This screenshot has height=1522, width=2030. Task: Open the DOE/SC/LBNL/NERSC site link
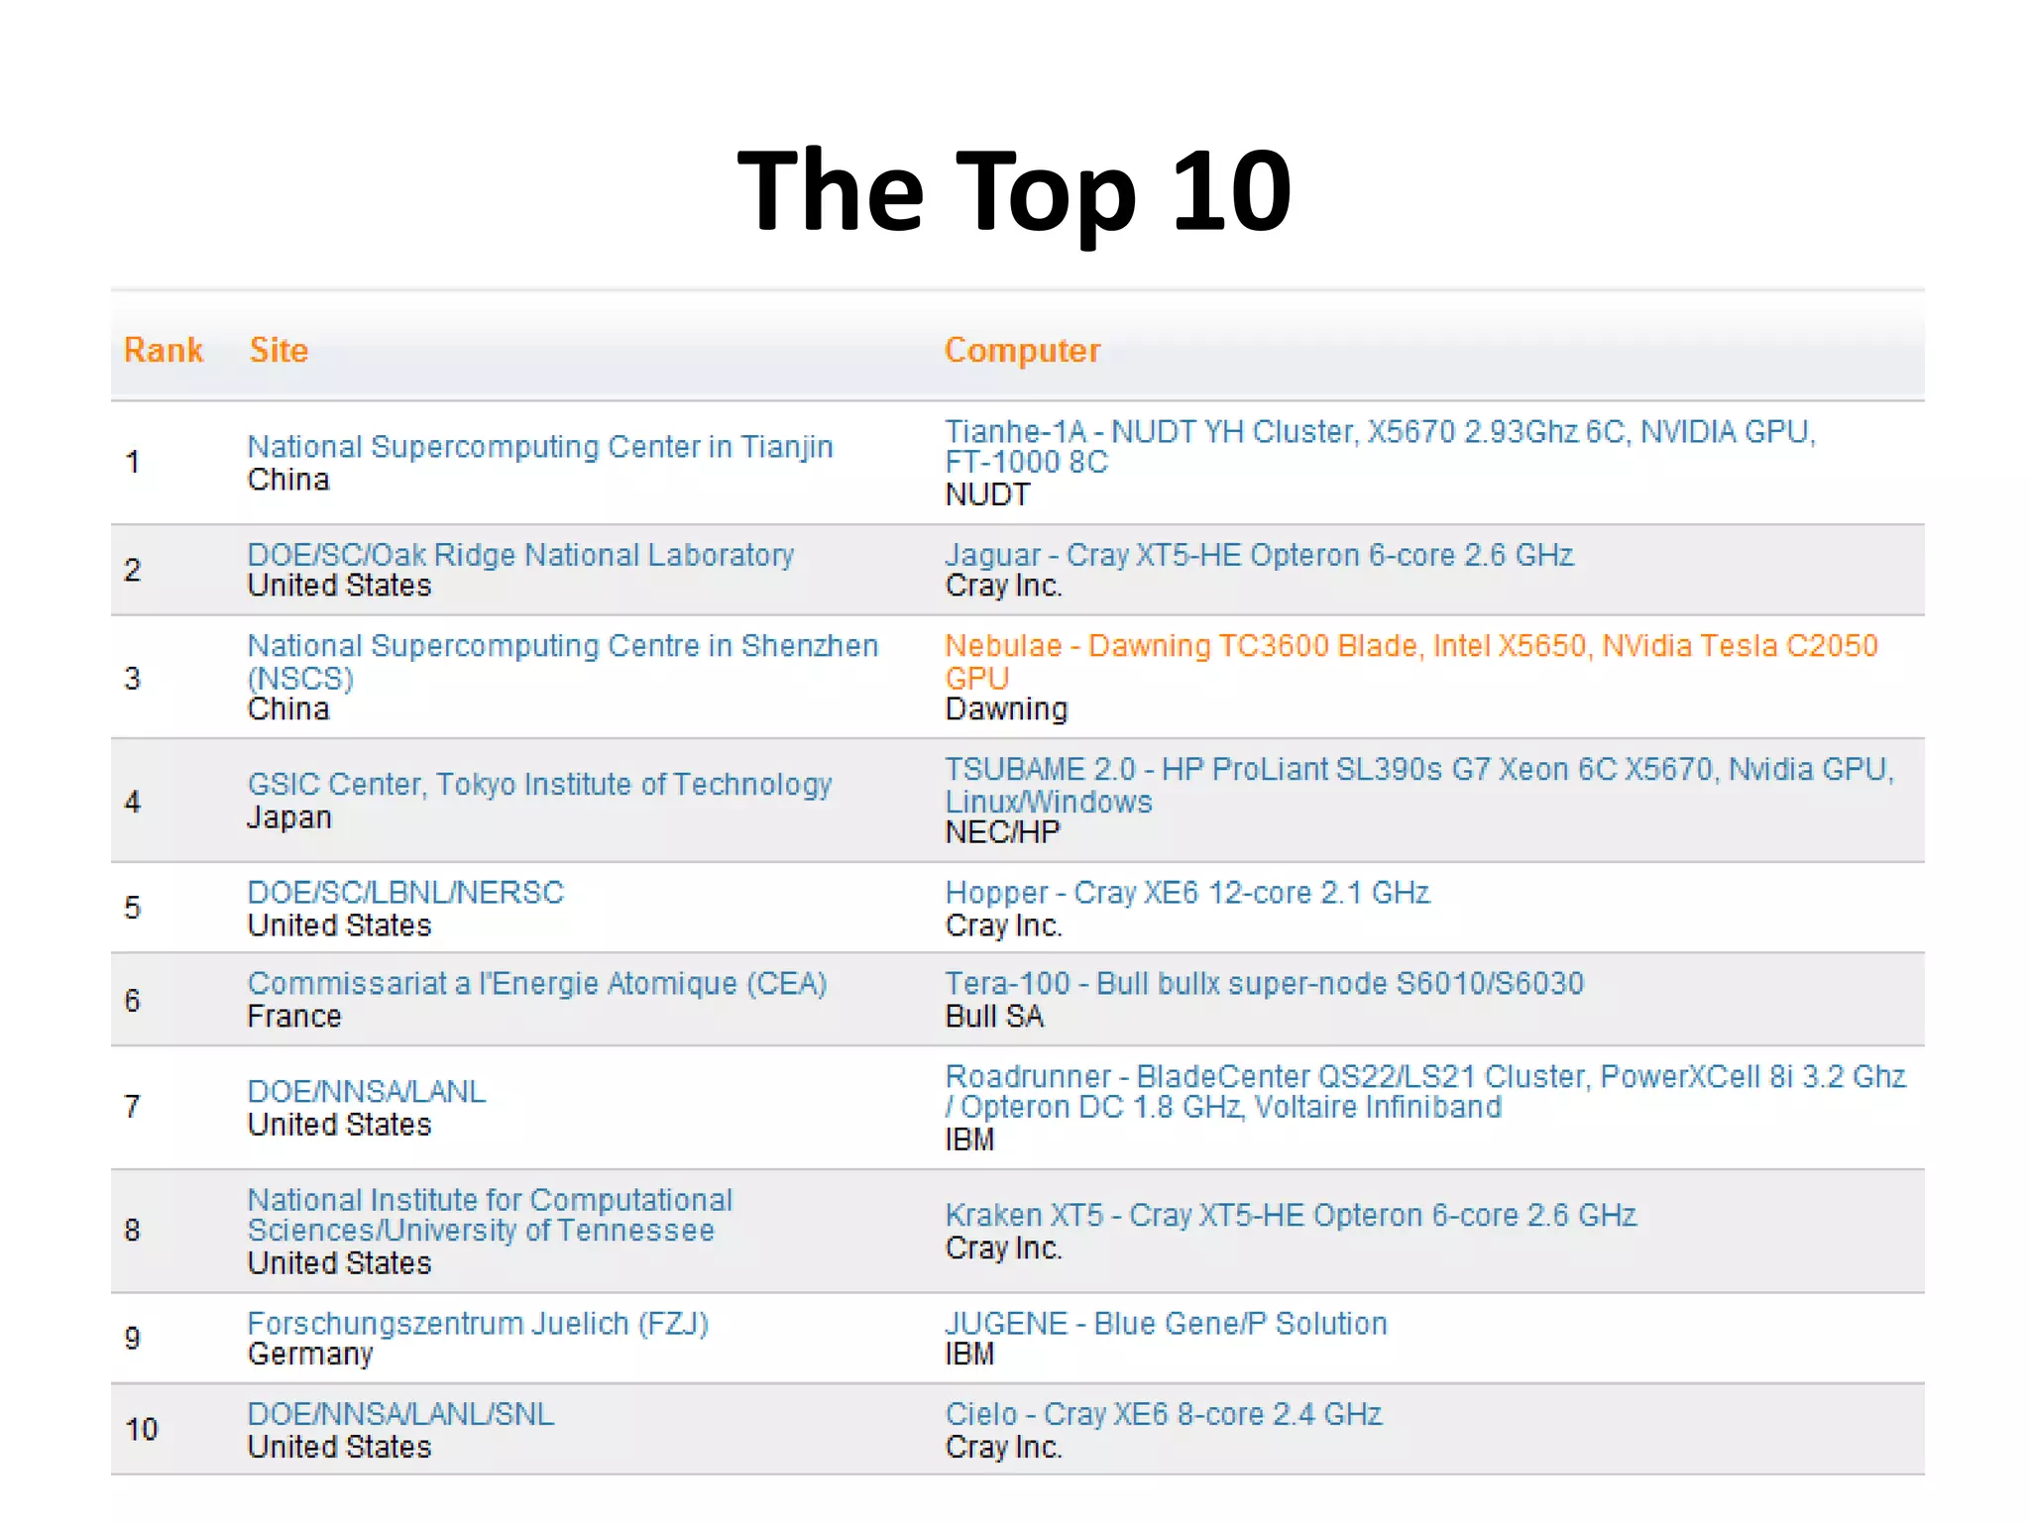click(405, 893)
